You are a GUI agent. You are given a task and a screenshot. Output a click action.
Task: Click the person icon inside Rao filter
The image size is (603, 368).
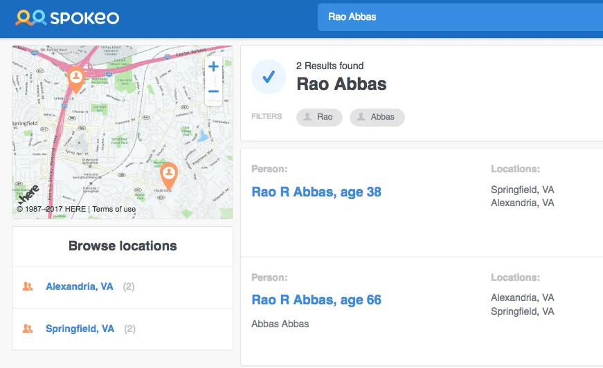coord(307,117)
